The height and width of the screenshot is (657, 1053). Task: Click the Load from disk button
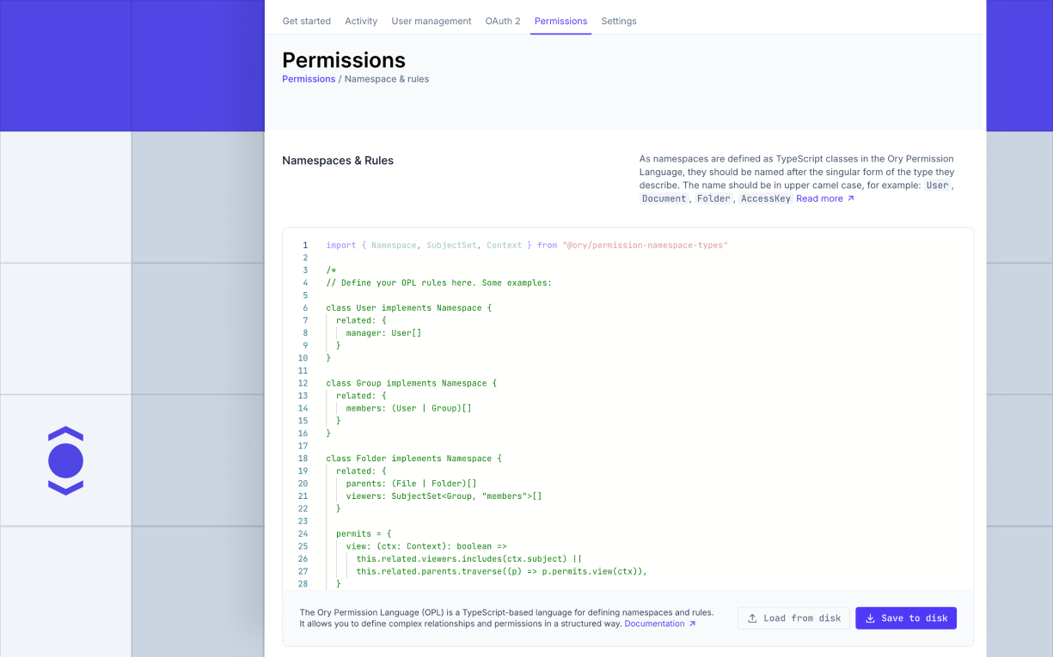point(793,618)
